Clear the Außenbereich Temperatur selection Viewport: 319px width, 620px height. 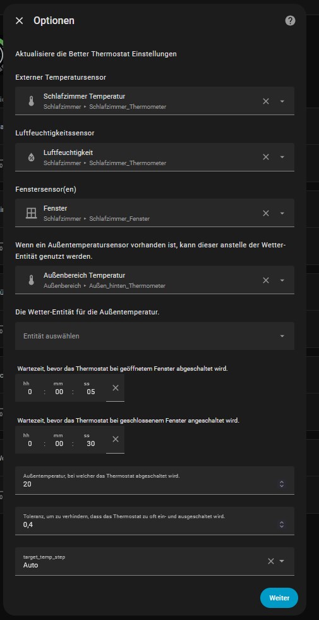coord(266,280)
